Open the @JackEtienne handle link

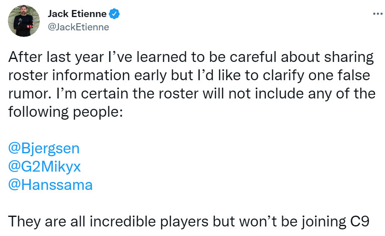point(78,27)
